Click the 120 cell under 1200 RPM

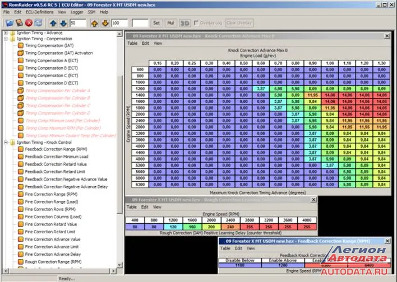[173, 227]
